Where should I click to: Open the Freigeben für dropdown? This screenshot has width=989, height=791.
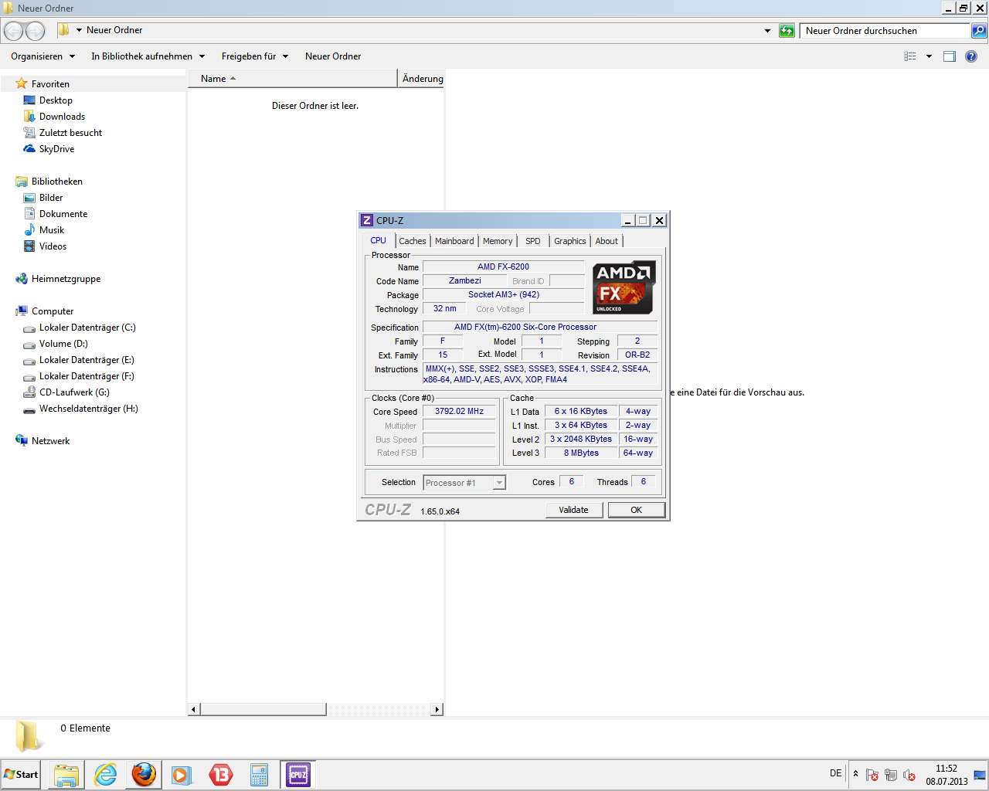click(255, 56)
